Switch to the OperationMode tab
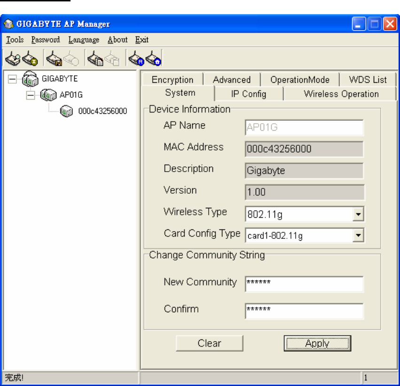Screen dimensions: 400x386 click(300, 79)
